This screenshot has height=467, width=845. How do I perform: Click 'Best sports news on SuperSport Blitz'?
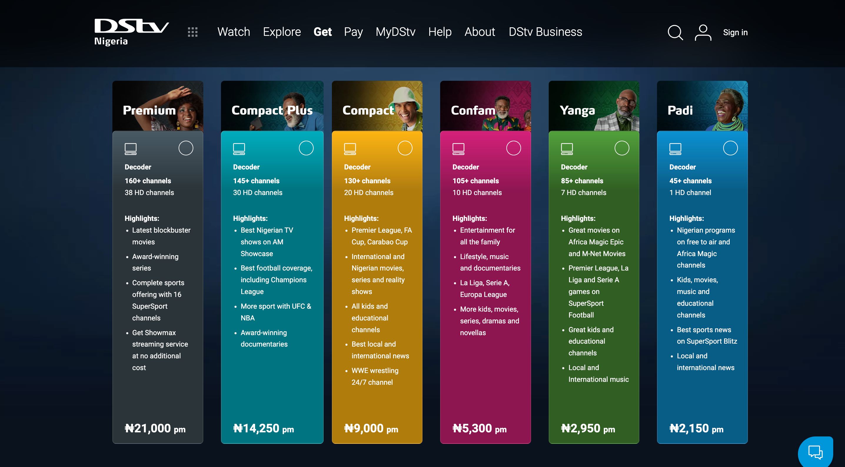[707, 335]
